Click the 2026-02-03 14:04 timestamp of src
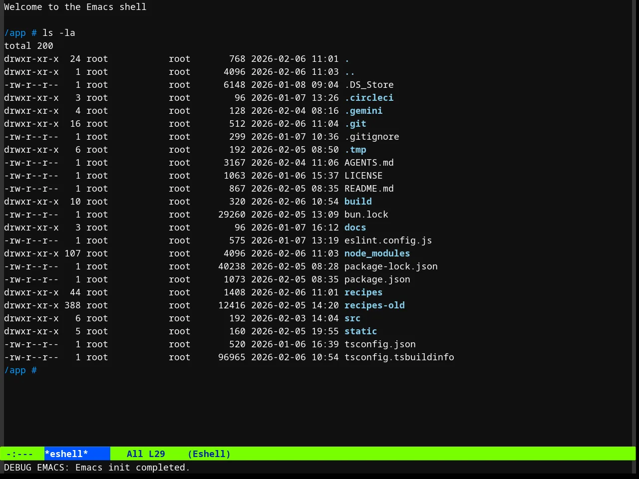 [x=295, y=318]
